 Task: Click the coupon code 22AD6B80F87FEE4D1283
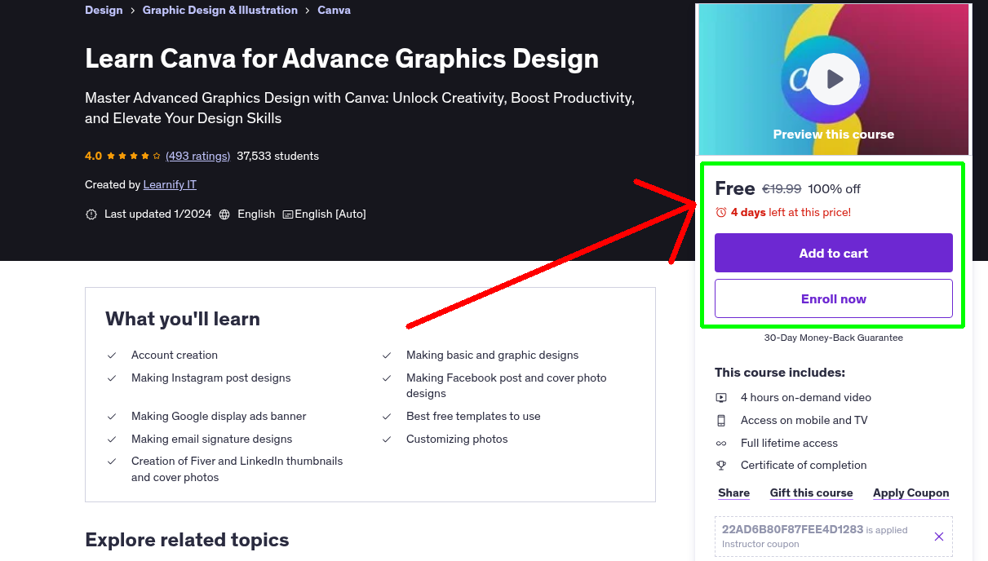pos(792,529)
